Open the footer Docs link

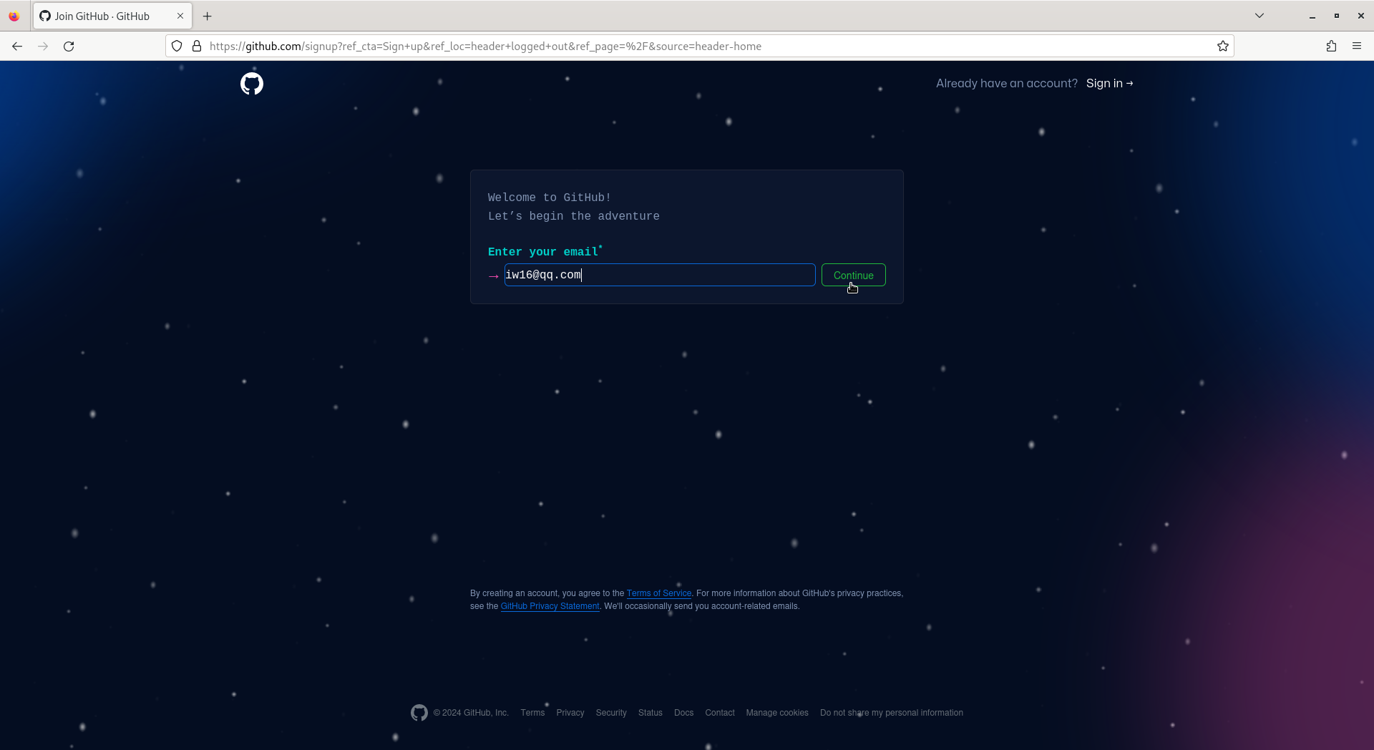(683, 713)
